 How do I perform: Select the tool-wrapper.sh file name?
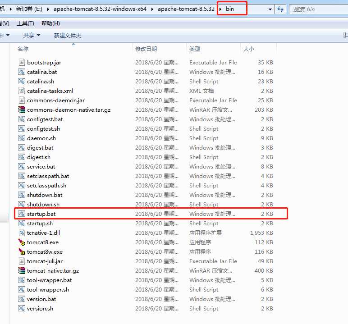tap(48, 290)
